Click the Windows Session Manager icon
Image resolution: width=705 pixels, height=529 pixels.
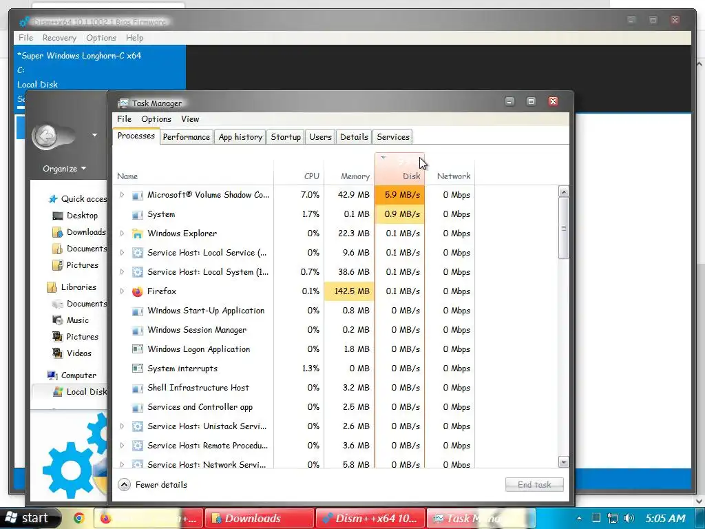(138, 330)
